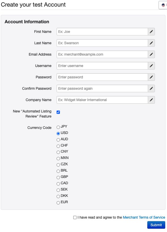Click the edit pencil beside Last Name
Image resolution: width=167 pixels, height=232 pixels.
click(151, 43)
